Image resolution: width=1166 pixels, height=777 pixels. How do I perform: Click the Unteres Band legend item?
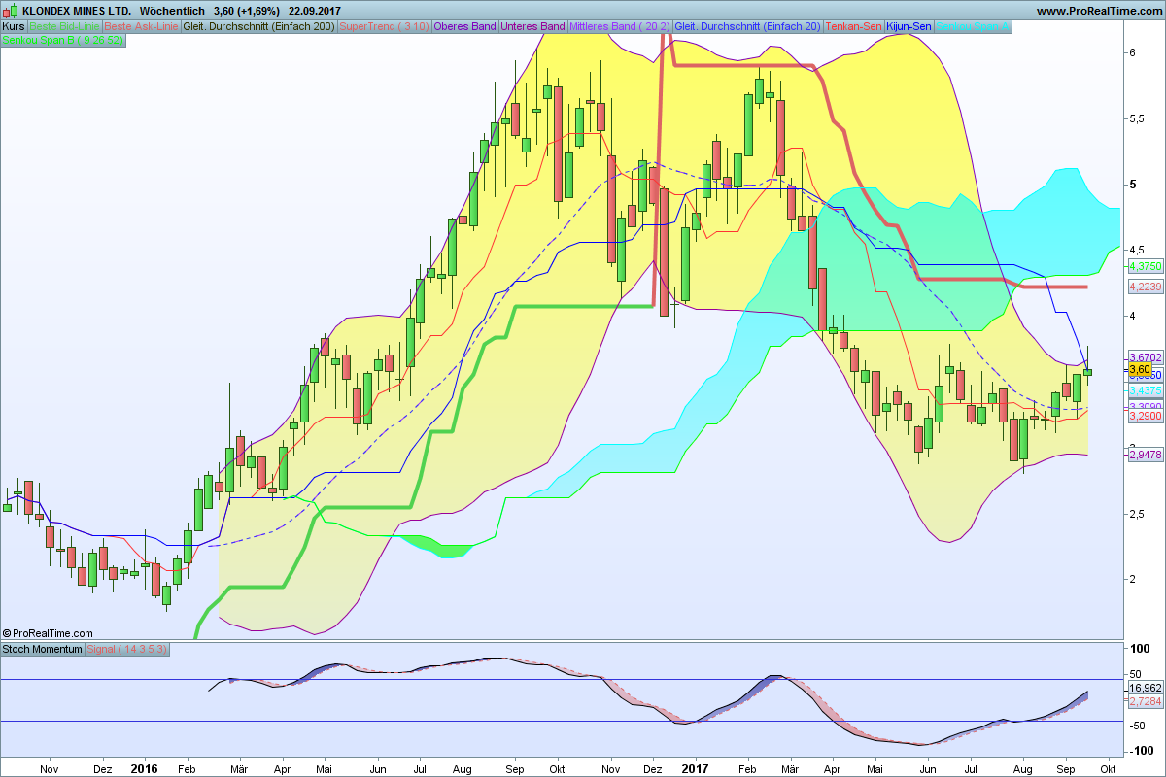(532, 26)
